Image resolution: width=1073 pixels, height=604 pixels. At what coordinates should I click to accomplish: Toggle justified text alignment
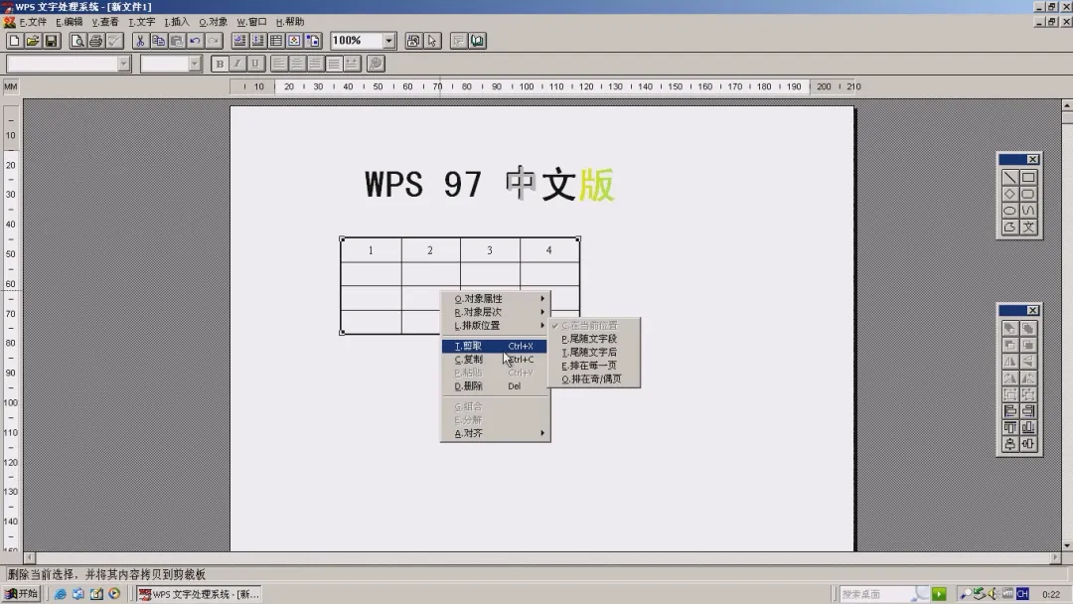(333, 64)
